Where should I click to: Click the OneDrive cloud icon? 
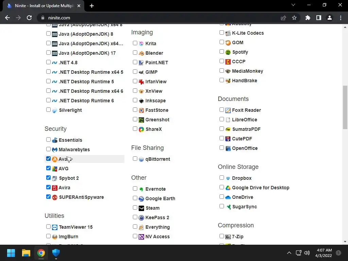click(x=228, y=197)
